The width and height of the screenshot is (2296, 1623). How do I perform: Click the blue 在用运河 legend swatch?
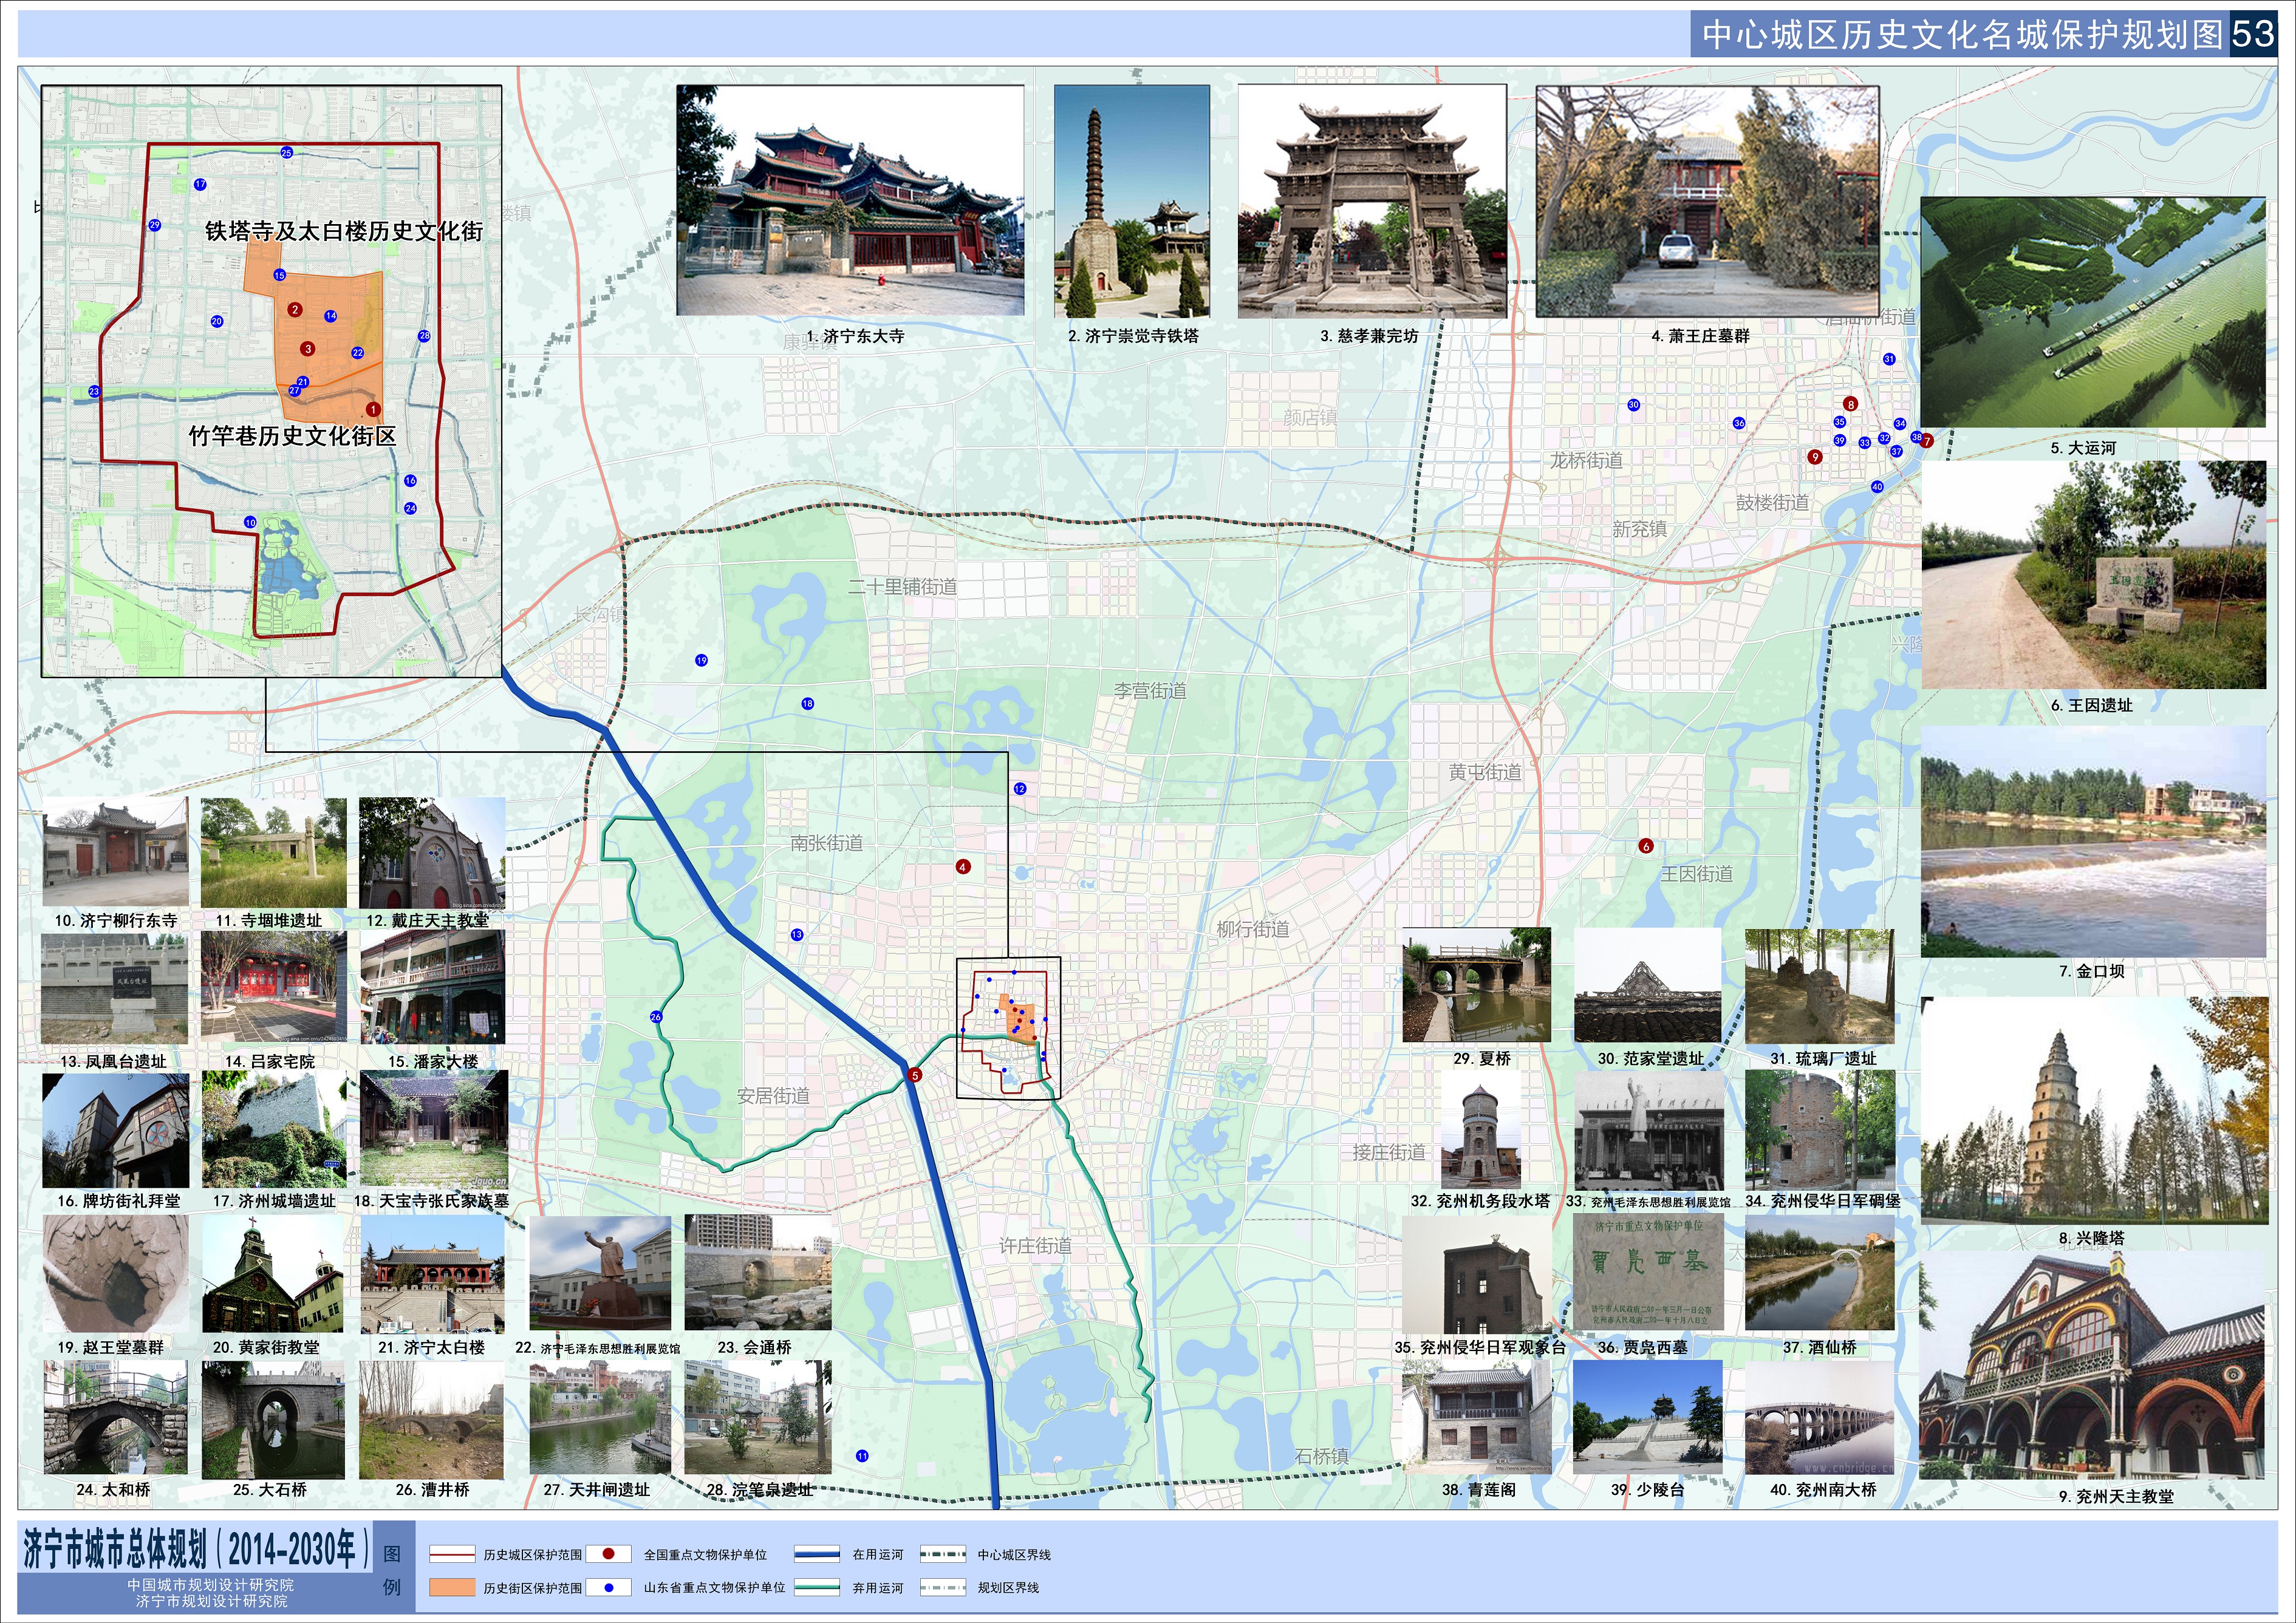point(816,1554)
